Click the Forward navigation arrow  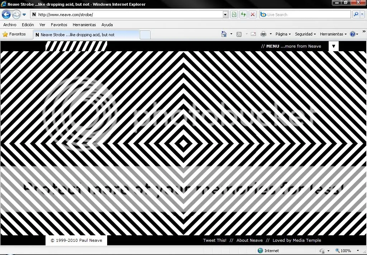(16, 14)
